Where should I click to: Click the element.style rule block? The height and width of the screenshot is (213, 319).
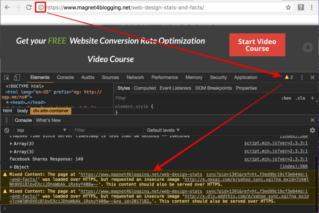[134, 109]
